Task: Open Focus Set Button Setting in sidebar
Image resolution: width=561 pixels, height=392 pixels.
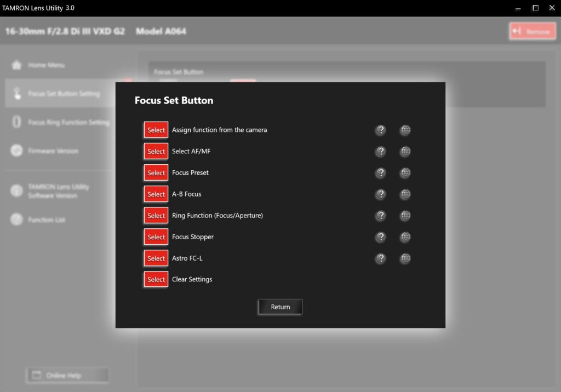Action: pos(60,94)
